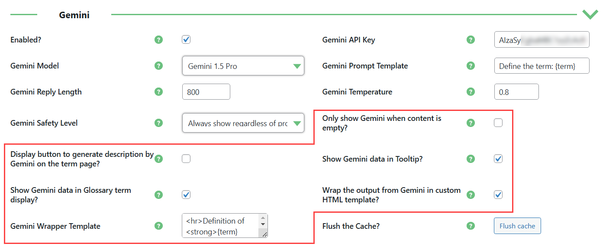Tick the Display button to generate description checkbox
Viewport: 606px width, 247px height.
[186, 159]
